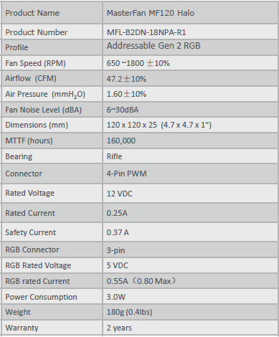Click the Addressable Gen 2 RGB value

click(x=153, y=46)
